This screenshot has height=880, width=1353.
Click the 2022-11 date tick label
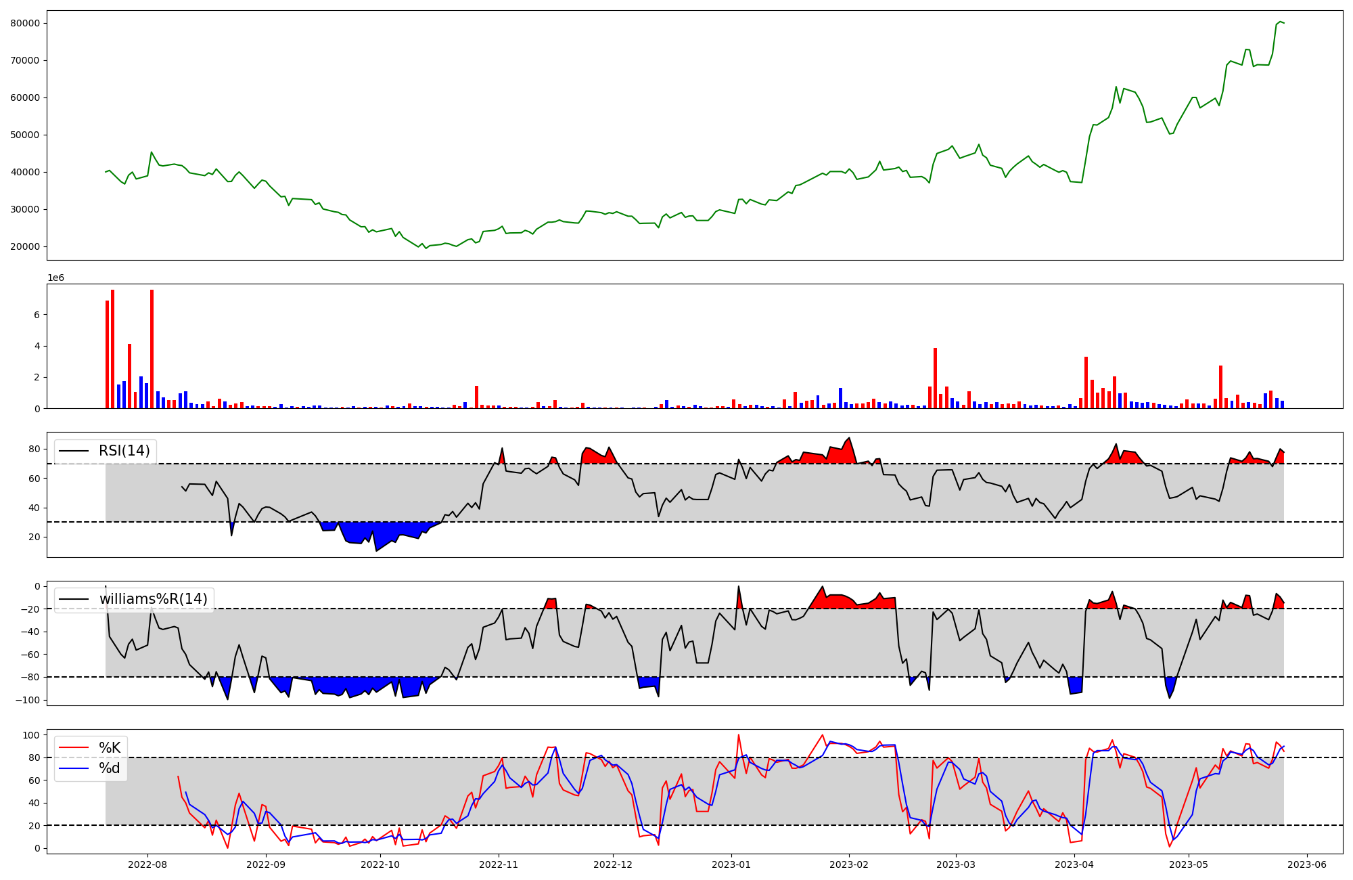click(499, 864)
